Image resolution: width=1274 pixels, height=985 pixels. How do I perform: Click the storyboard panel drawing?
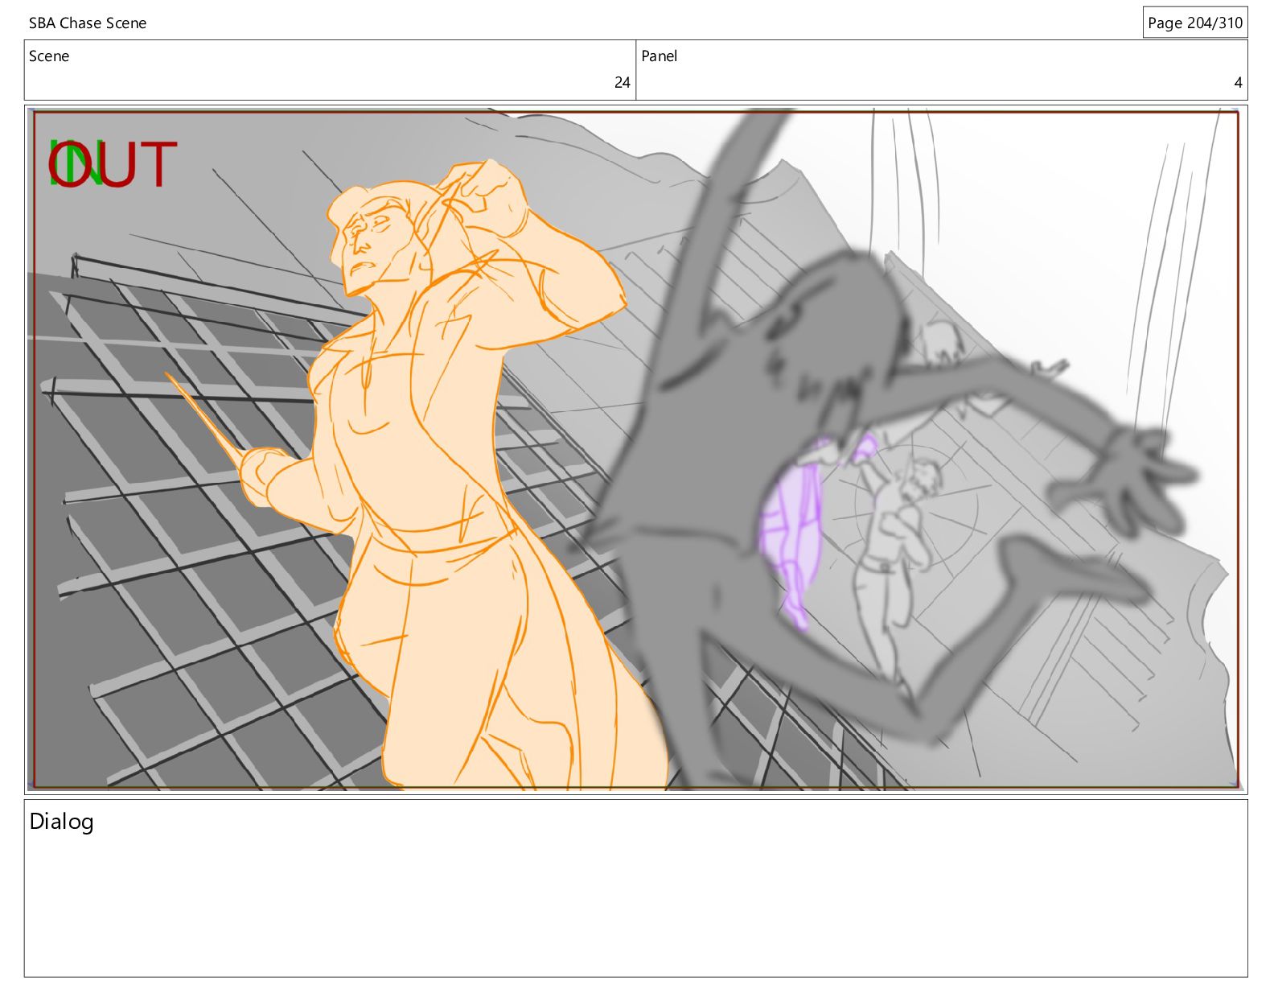point(635,450)
